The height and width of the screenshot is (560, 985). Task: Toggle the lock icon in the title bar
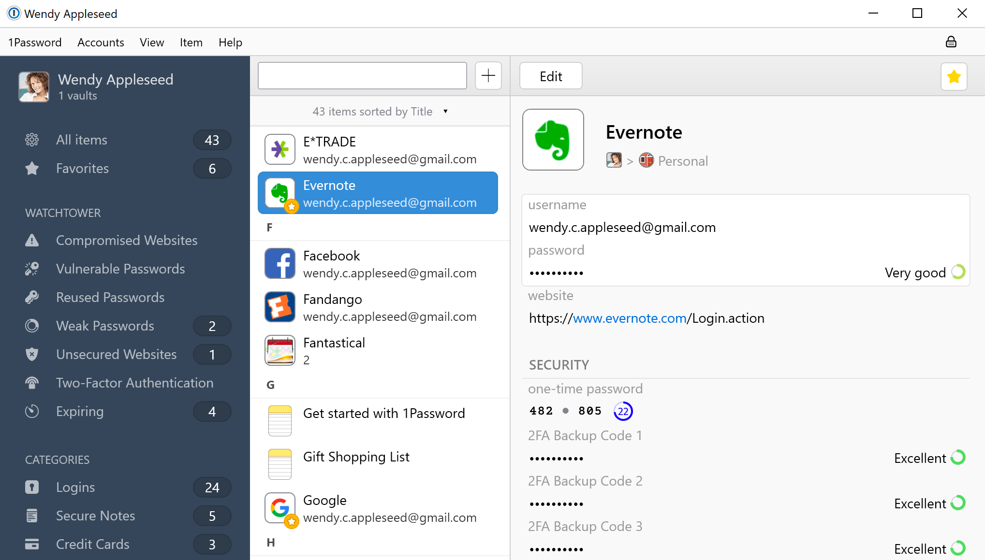pos(951,42)
